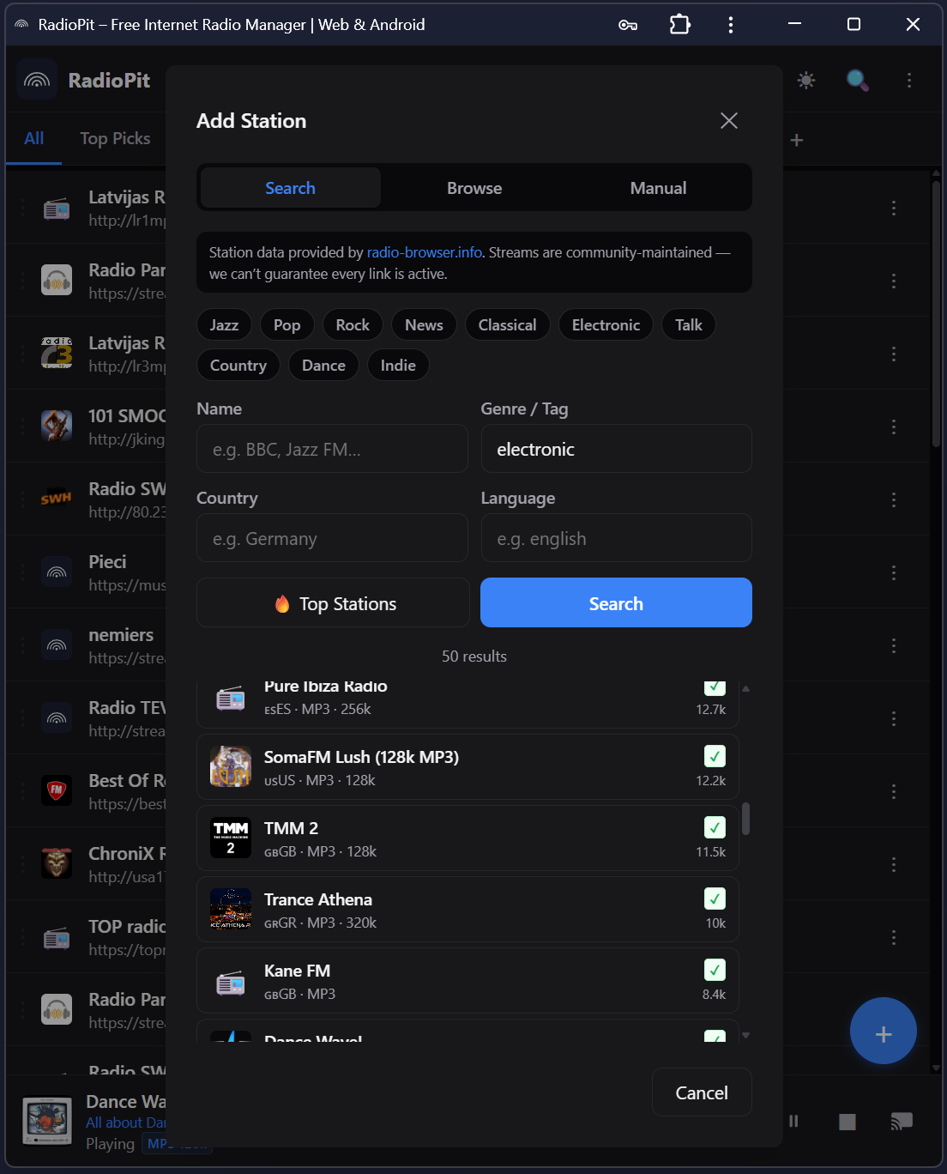Toggle checkbox for Kane FM station
This screenshot has width=947, height=1174.
[715, 970]
